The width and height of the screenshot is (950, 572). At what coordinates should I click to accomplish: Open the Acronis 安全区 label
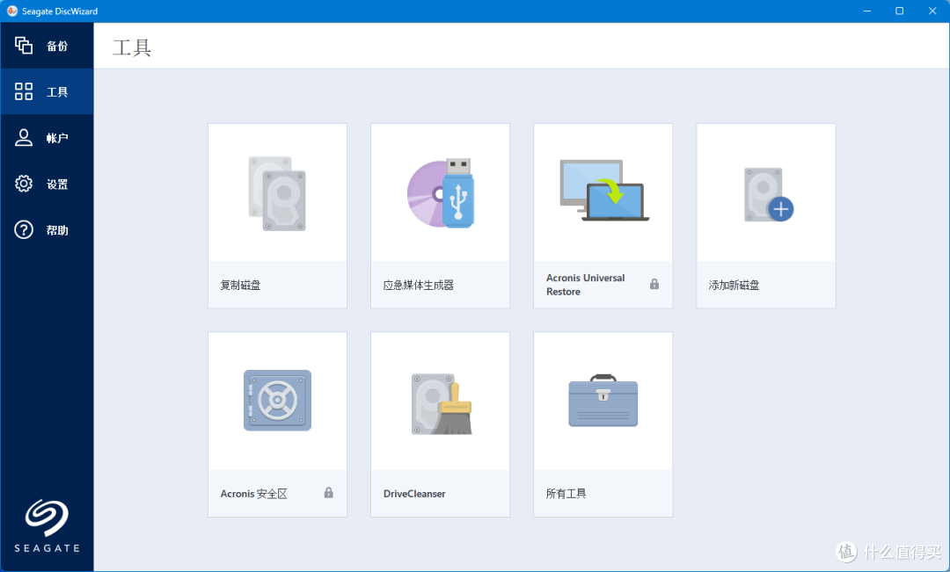coord(254,494)
